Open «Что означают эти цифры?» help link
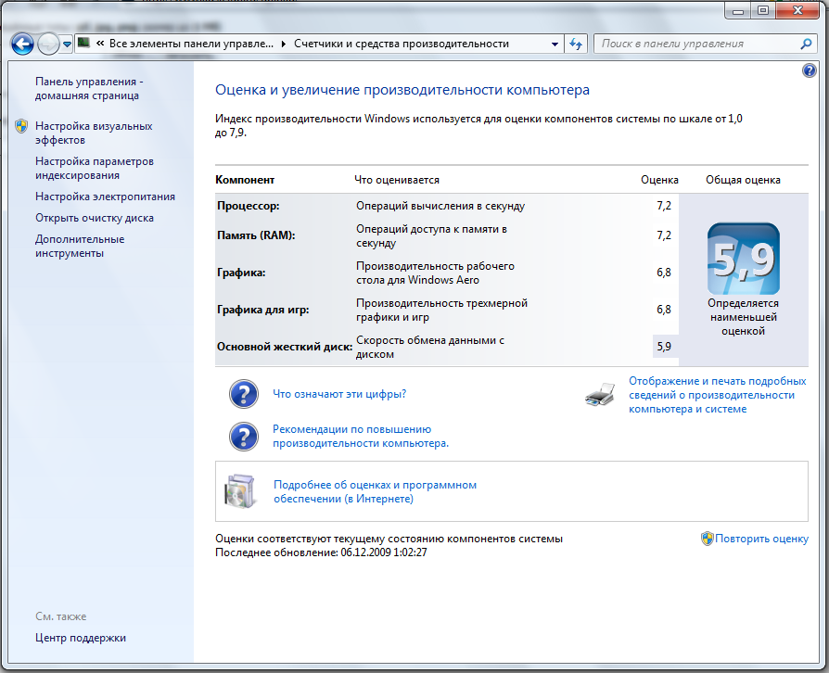This screenshot has height=673, width=829. coord(339,394)
